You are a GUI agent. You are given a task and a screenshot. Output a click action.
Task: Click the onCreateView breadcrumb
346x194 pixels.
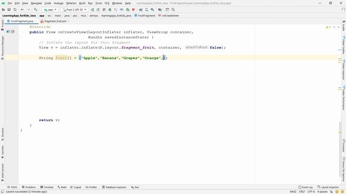(x=168, y=16)
